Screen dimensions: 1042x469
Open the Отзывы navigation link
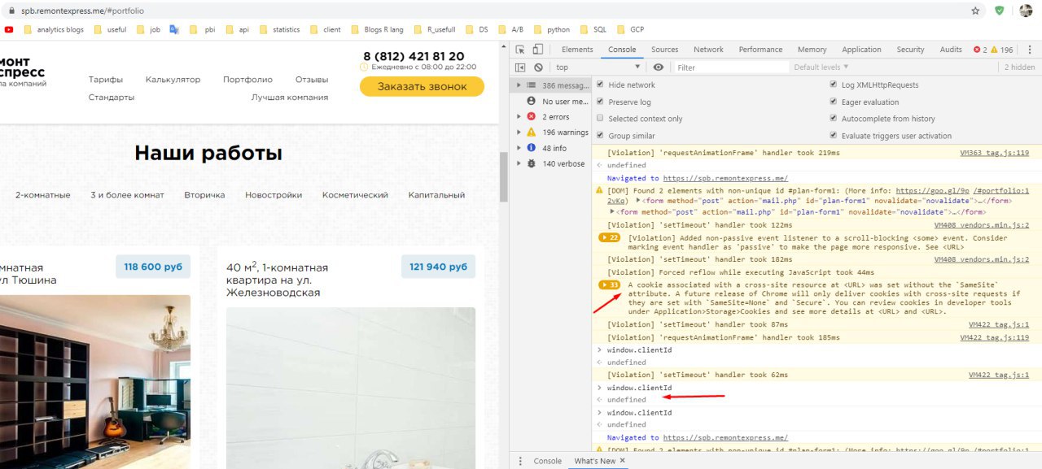(x=312, y=80)
